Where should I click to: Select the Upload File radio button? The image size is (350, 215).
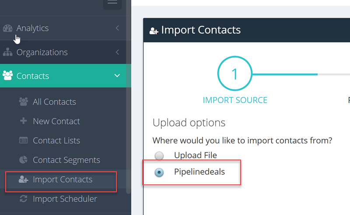pyautogui.click(x=159, y=156)
